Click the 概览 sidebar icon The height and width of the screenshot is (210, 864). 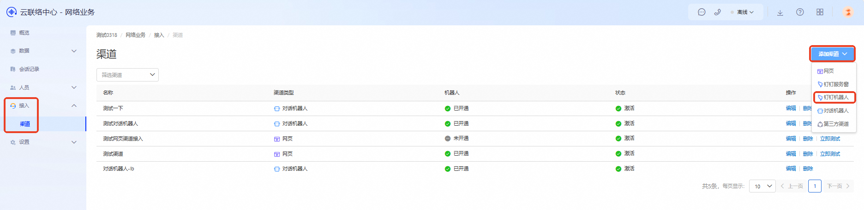tap(13, 33)
